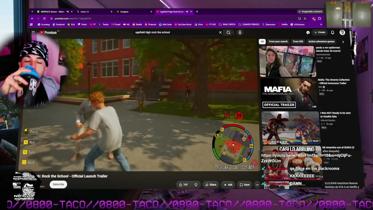Mute the 0800TACO Stream tab audio
Viewport: 373px width, 210px height.
tap(68, 12)
